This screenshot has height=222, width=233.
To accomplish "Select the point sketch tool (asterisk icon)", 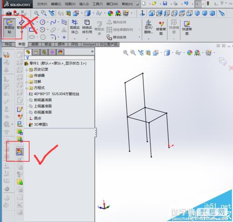I will [64, 37].
